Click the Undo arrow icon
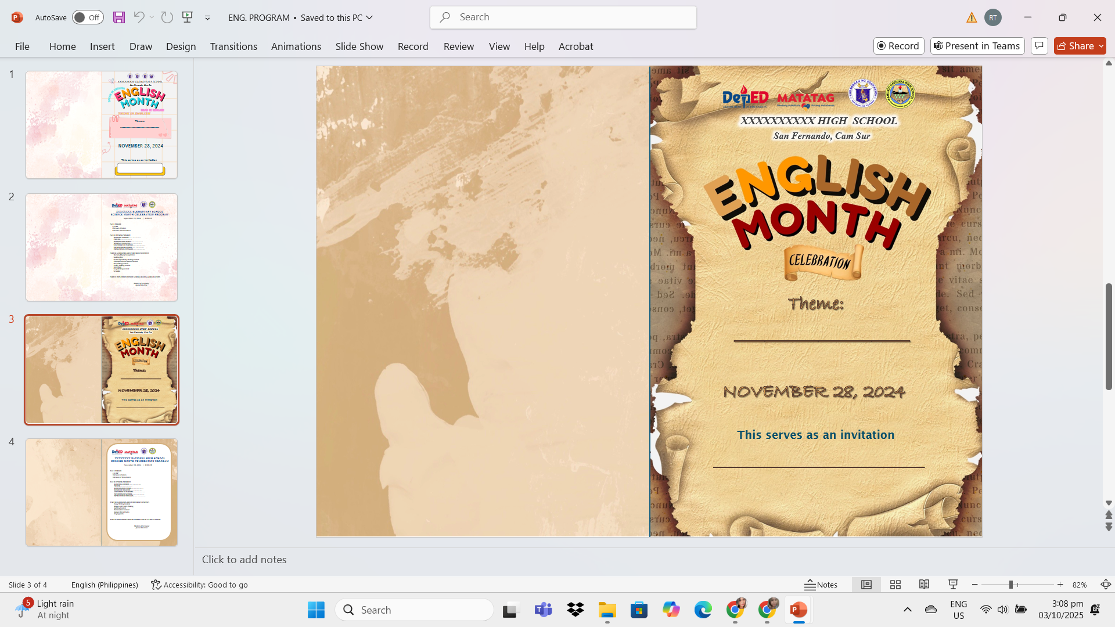The height and width of the screenshot is (627, 1115). tap(138, 17)
